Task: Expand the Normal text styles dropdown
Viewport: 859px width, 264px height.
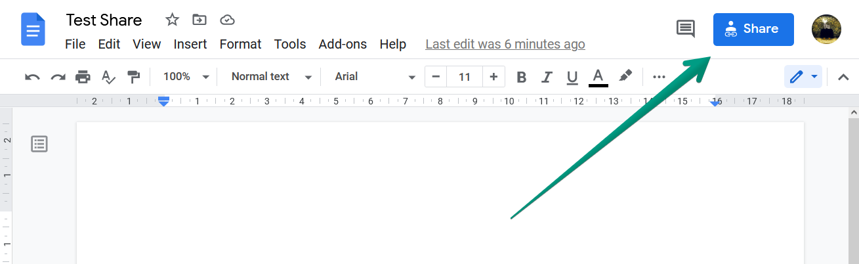Action: click(271, 77)
